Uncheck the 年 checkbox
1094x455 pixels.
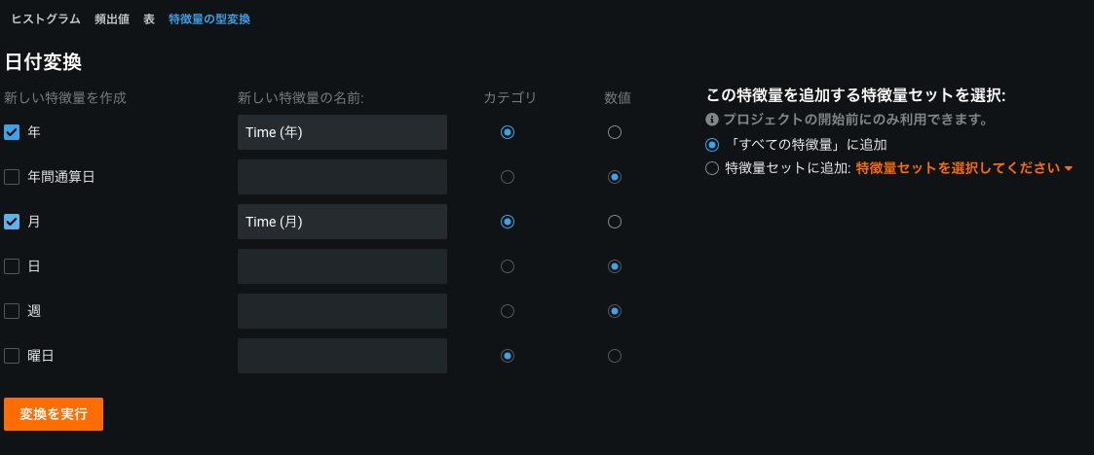[x=12, y=132]
